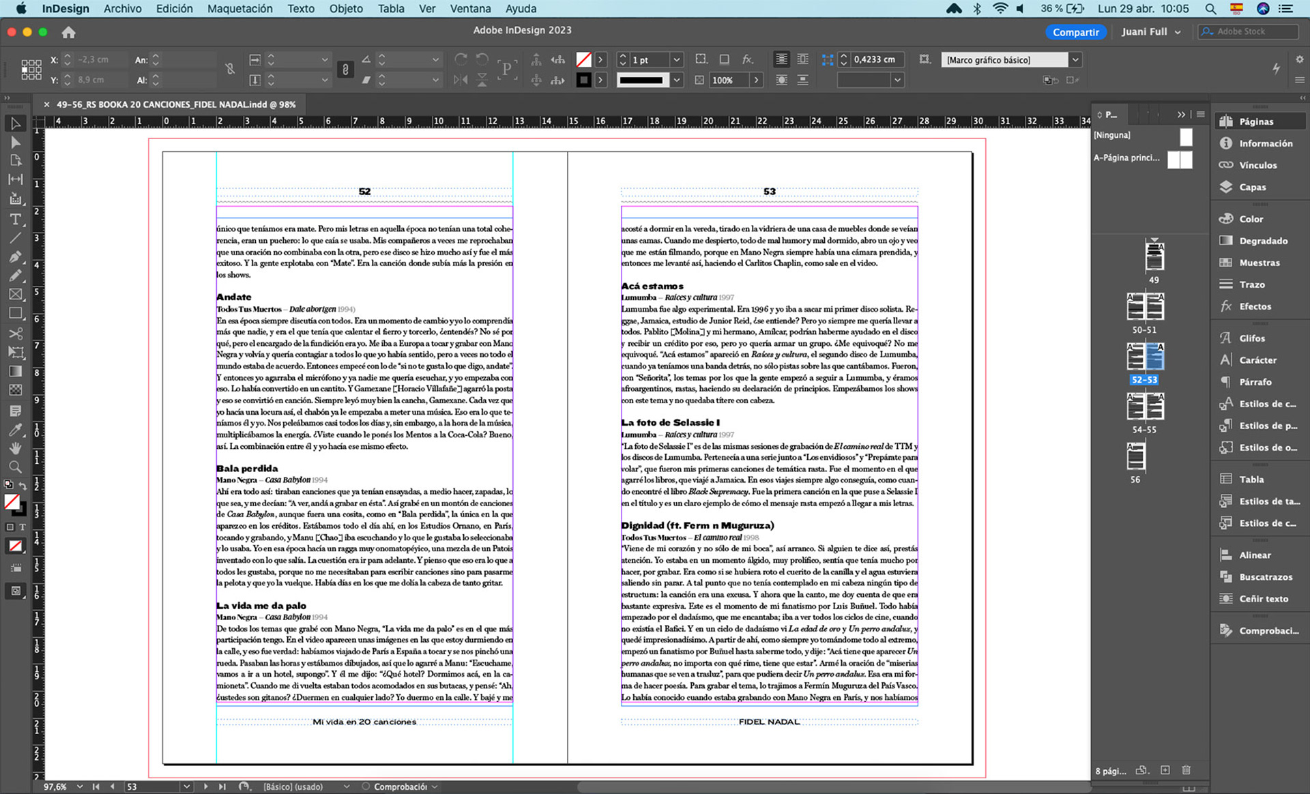
Task: Toggle the scale percentages chain link
Action: click(345, 69)
